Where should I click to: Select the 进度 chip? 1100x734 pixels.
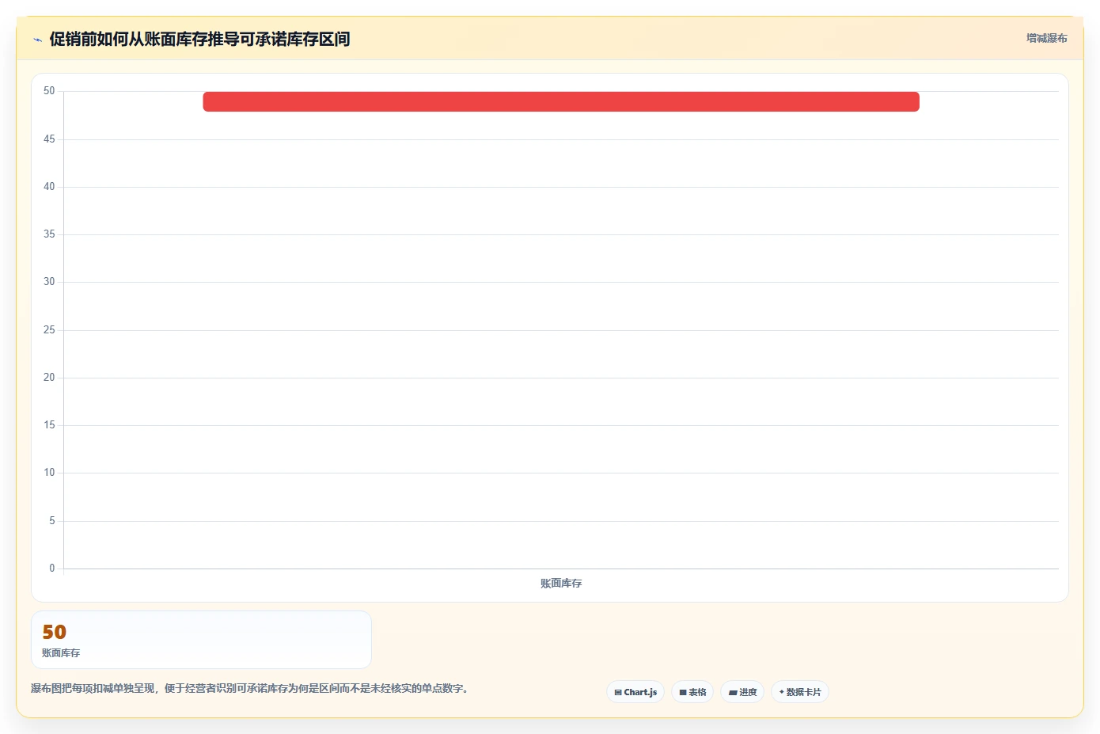coord(742,692)
